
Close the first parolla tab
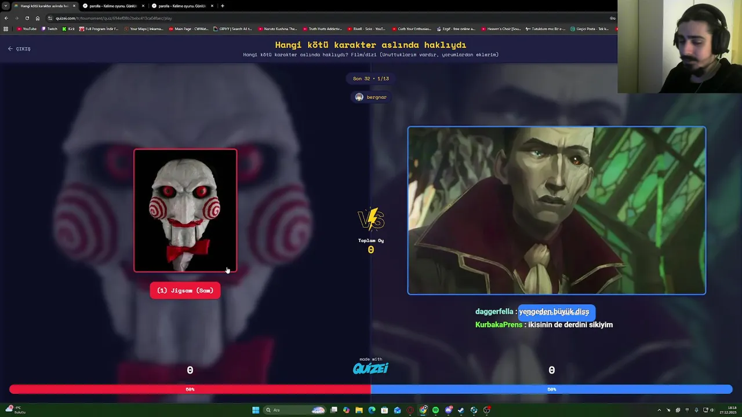click(x=143, y=6)
